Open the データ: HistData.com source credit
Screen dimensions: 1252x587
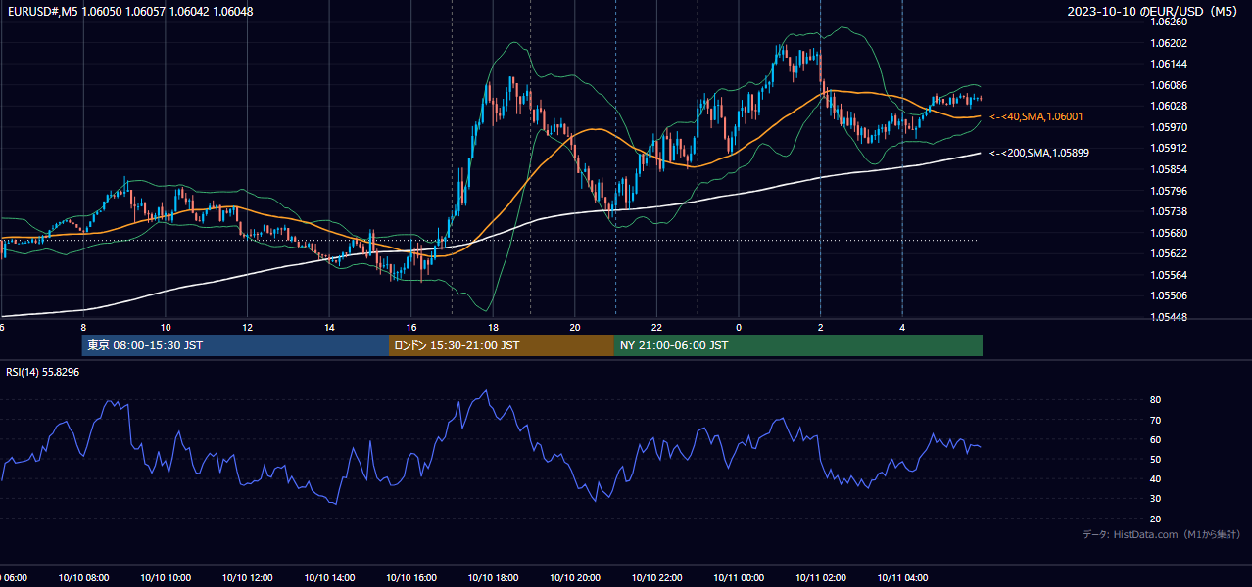[x=1161, y=534]
